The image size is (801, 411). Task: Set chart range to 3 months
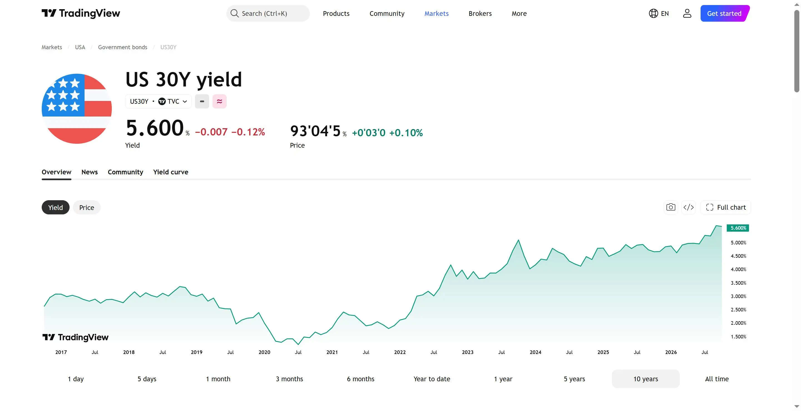point(289,379)
